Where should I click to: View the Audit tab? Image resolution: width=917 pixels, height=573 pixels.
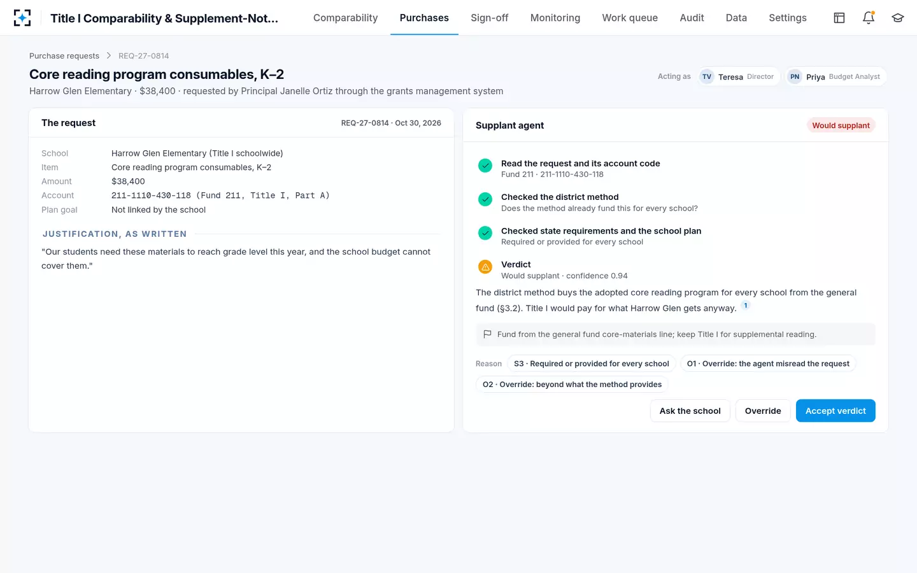point(692,18)
